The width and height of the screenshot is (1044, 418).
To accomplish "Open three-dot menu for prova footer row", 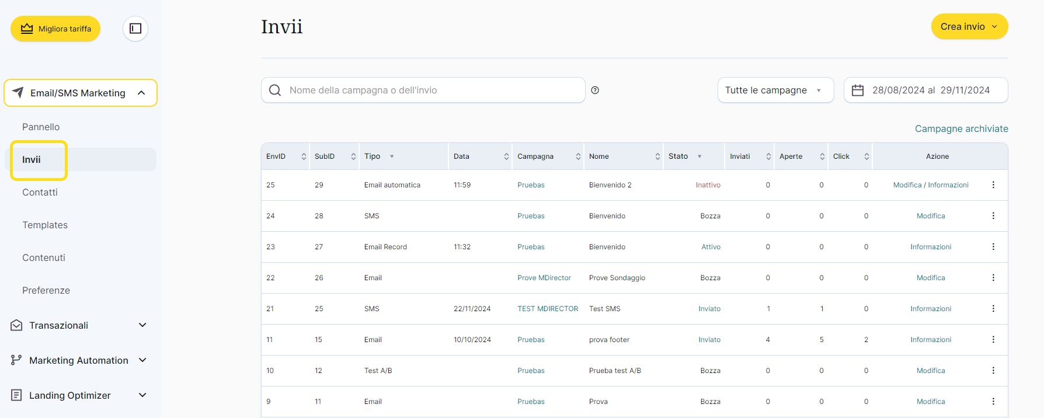I will click(993, 340).
